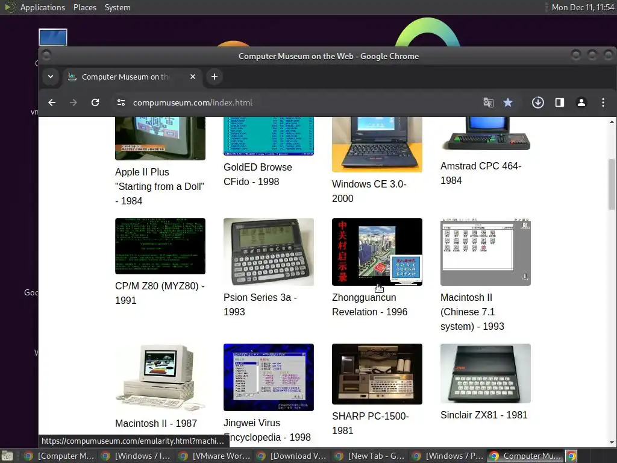Click the 'GoldED Browse CFido - 1998' link
Screen dimensions: 617x463
pos(258,174)
